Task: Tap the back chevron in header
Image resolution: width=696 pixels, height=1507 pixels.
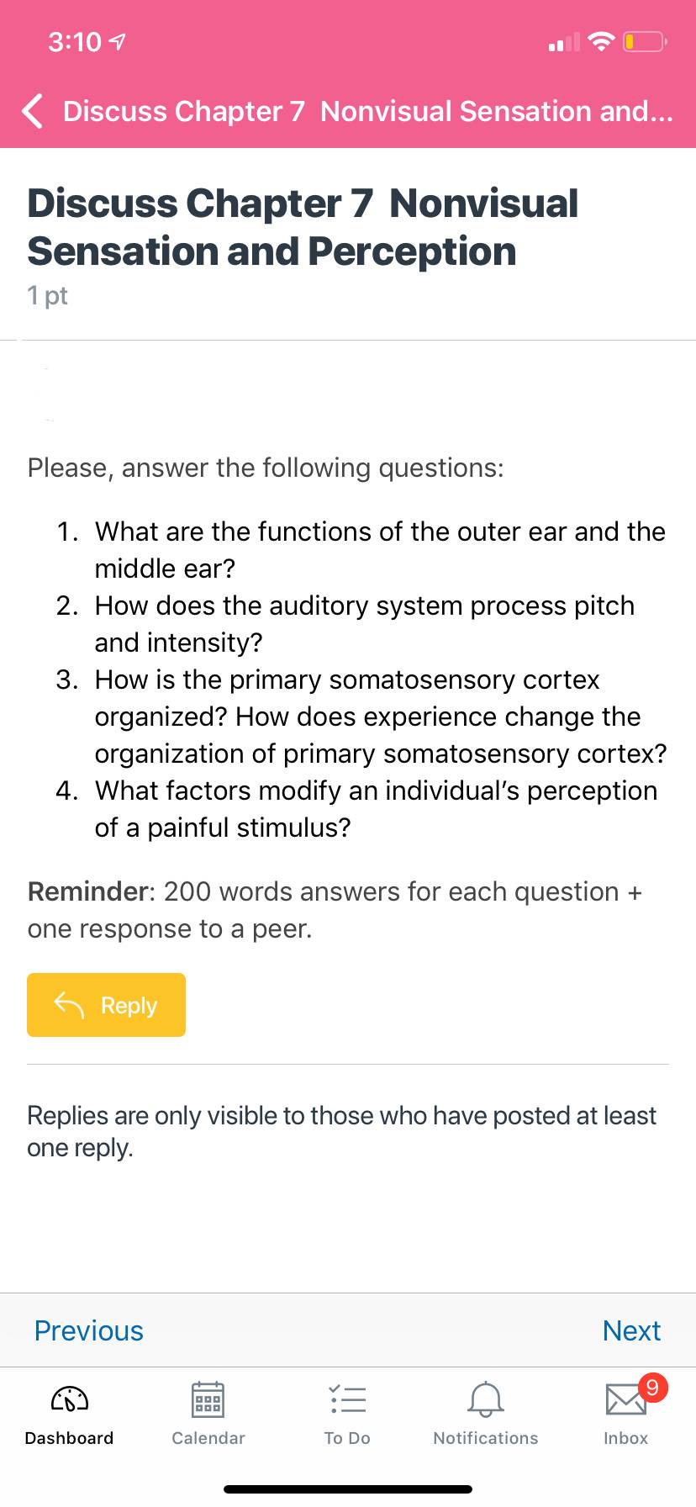Action: coord(32,111)
